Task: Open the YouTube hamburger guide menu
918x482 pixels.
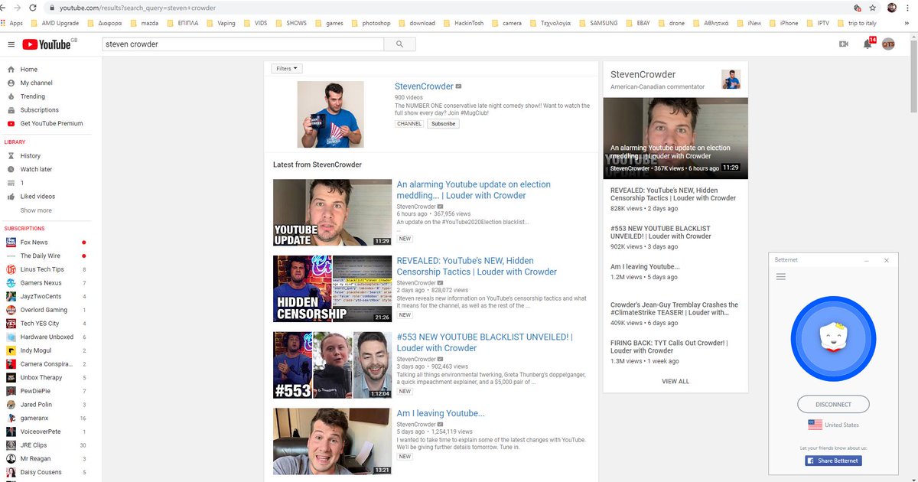Action: [11, 44]
